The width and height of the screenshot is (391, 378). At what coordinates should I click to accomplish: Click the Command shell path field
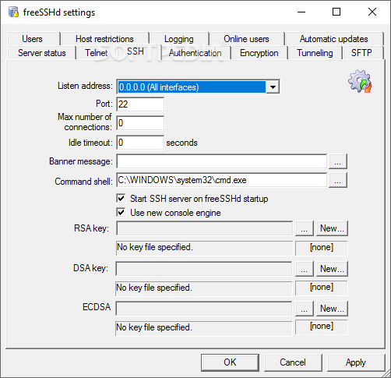point(222,180)
